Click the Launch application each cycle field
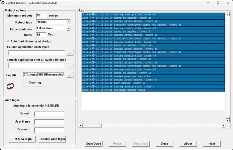Screen dimensions: 233x150 click(x=37, y=53)
